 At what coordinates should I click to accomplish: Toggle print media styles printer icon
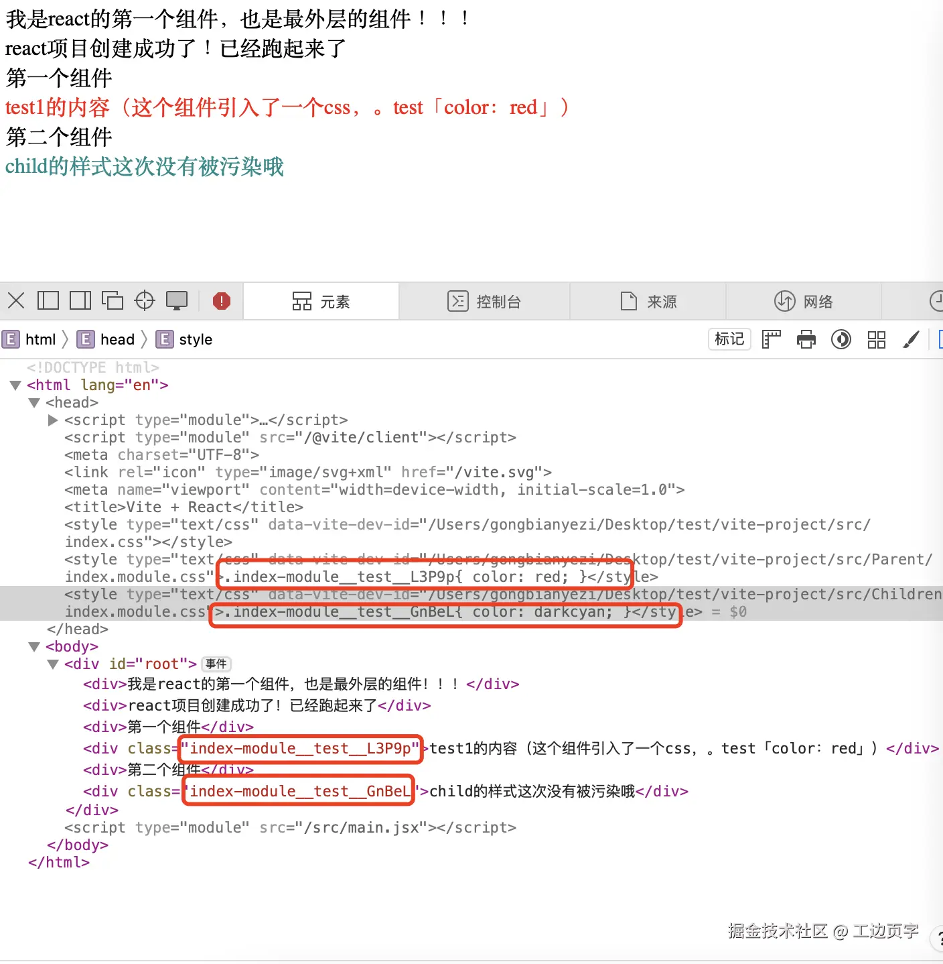click(x=806, y=339)
